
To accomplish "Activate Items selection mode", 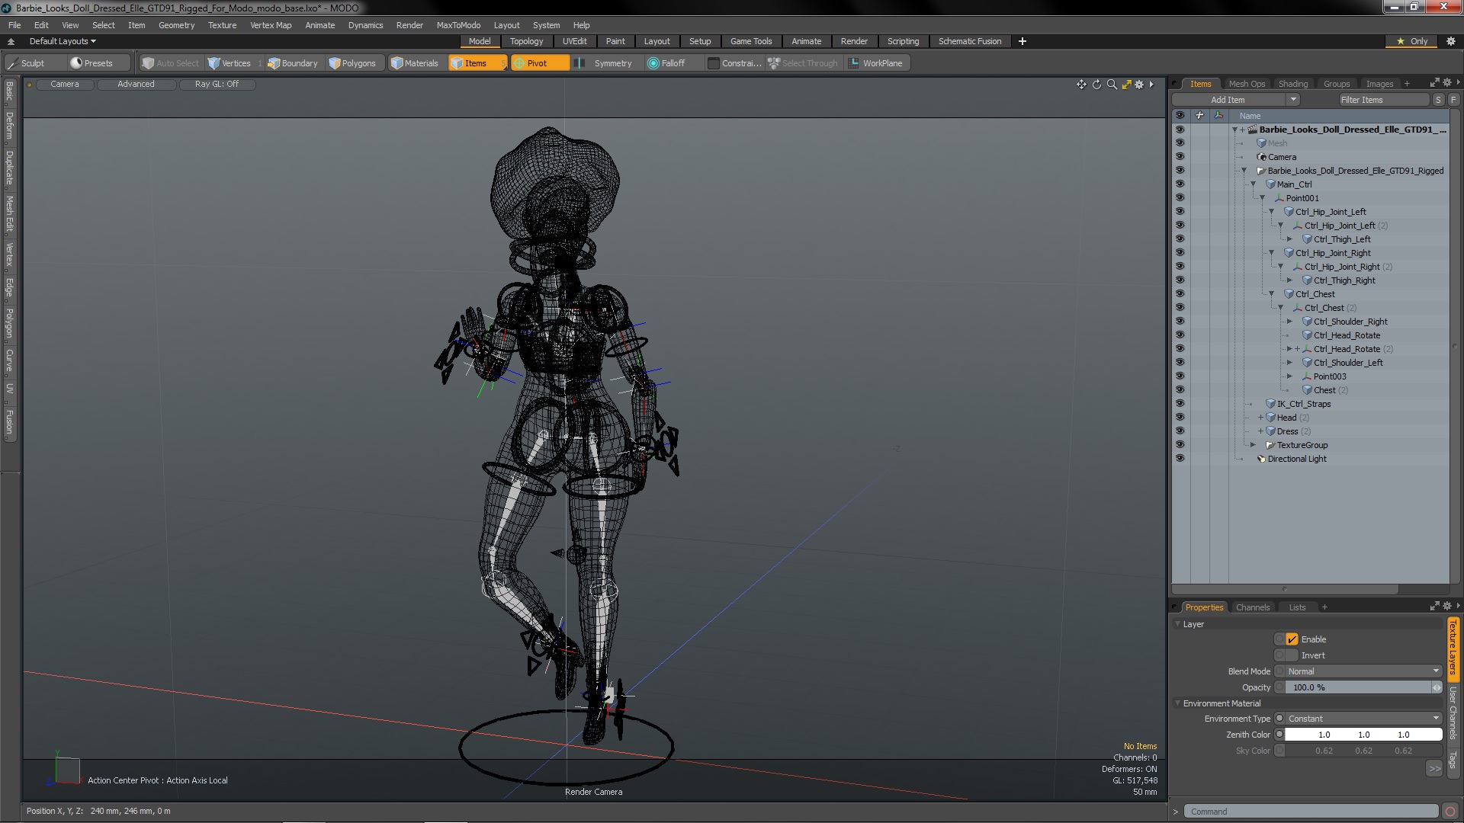I will pos(477,63).
